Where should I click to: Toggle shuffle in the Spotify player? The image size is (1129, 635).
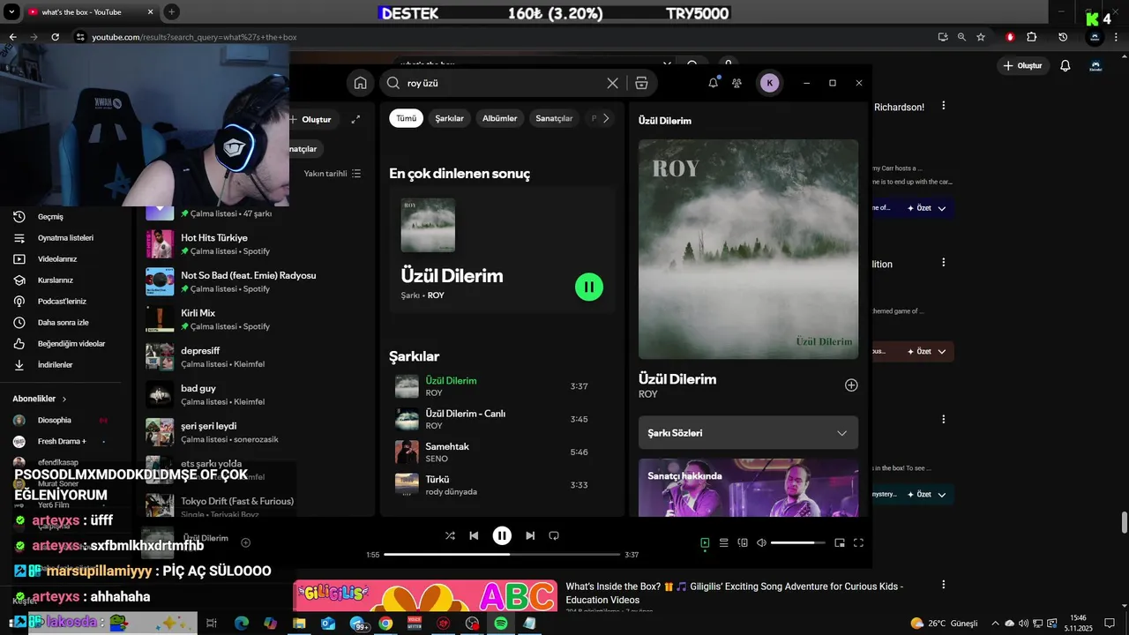[x=450, y=535]
